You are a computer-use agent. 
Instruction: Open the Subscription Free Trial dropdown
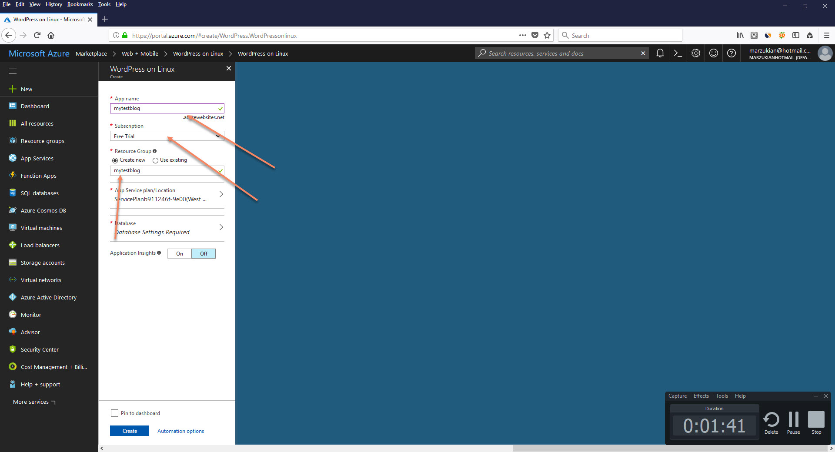click(x=167, y=136)
